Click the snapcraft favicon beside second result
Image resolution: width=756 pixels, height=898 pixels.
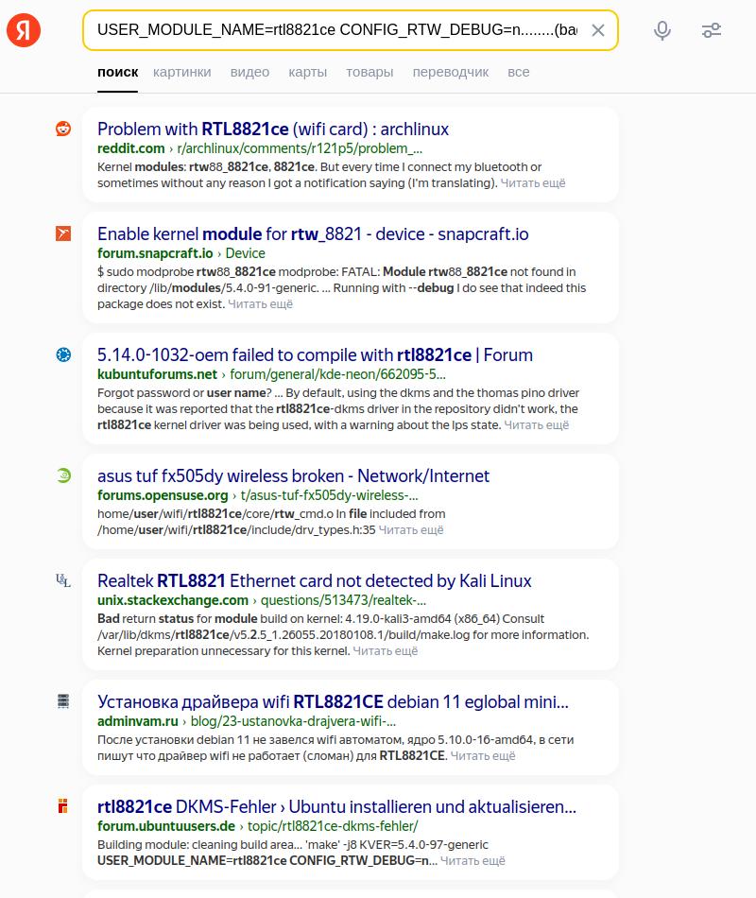click(x=63, y=233)
